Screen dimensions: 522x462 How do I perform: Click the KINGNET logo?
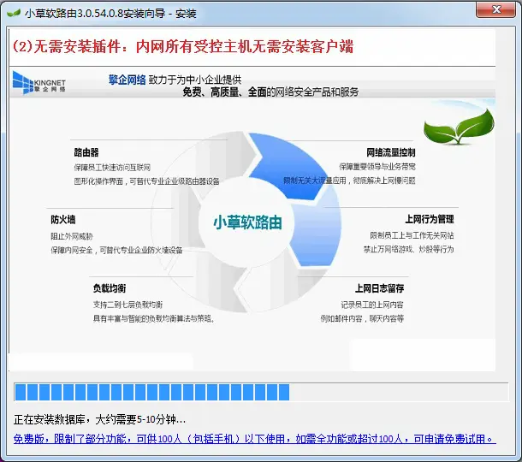point(39,82)
